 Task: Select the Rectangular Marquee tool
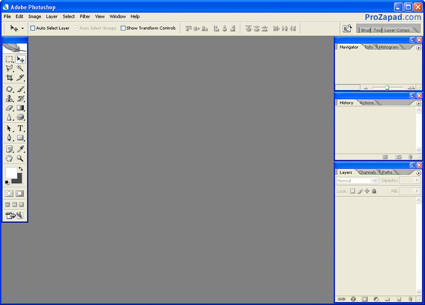tap(9, 59)
